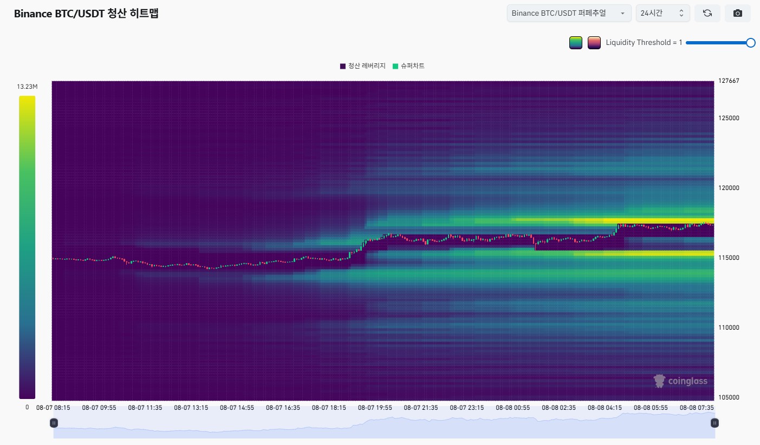Click the 08-07 13:15 time label

[191, 408]
